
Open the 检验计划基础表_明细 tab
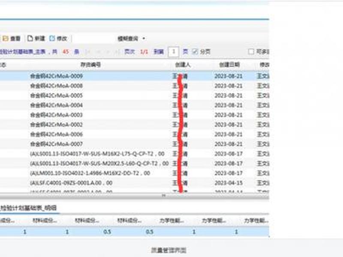coord(28,208)
